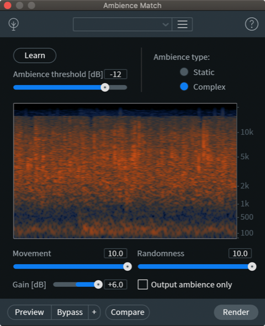Click the Gain value field showing +6.0
Viewport: 265px width, 326px height.
point(115,285)
